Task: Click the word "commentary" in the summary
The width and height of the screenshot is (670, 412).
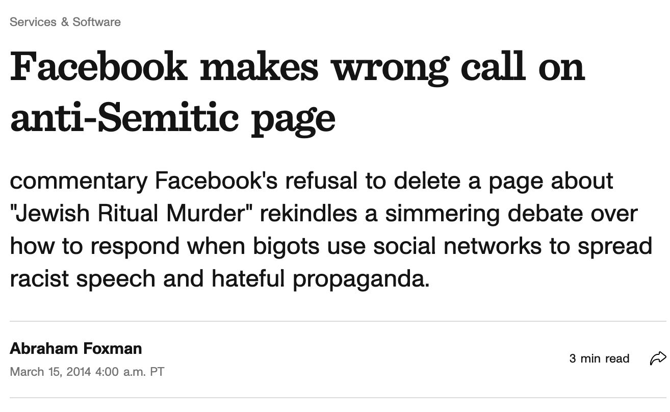Action: (x=78, y=181)
